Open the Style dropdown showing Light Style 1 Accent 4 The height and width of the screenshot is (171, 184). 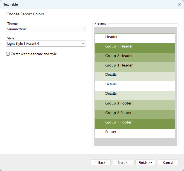46,44
